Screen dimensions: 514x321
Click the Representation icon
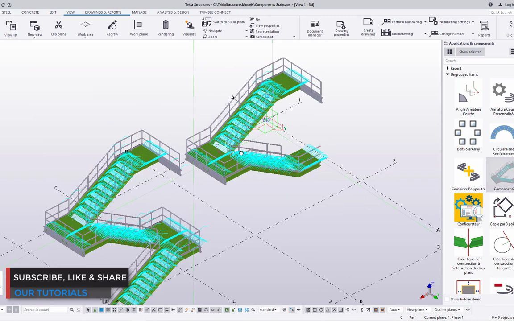(252, 32)
